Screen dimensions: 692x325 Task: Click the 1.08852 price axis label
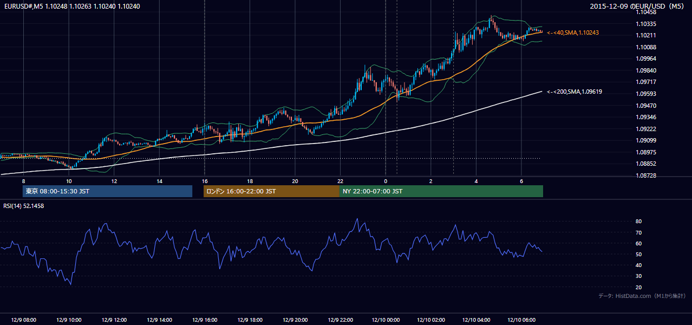pyautogui.click(x=646, y=164)
